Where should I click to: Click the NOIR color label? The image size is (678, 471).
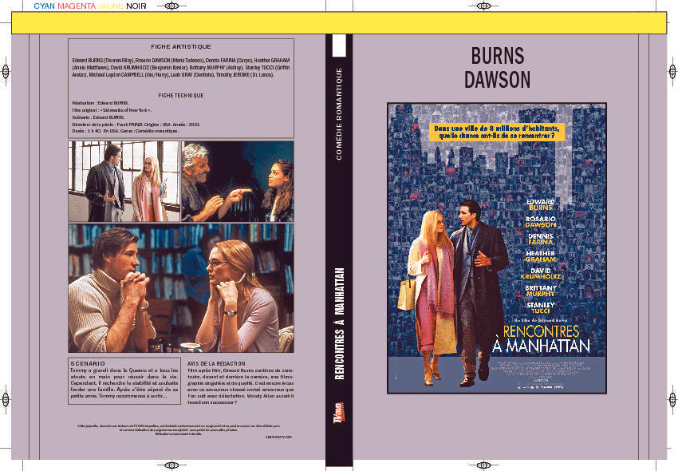click(136, 6)
